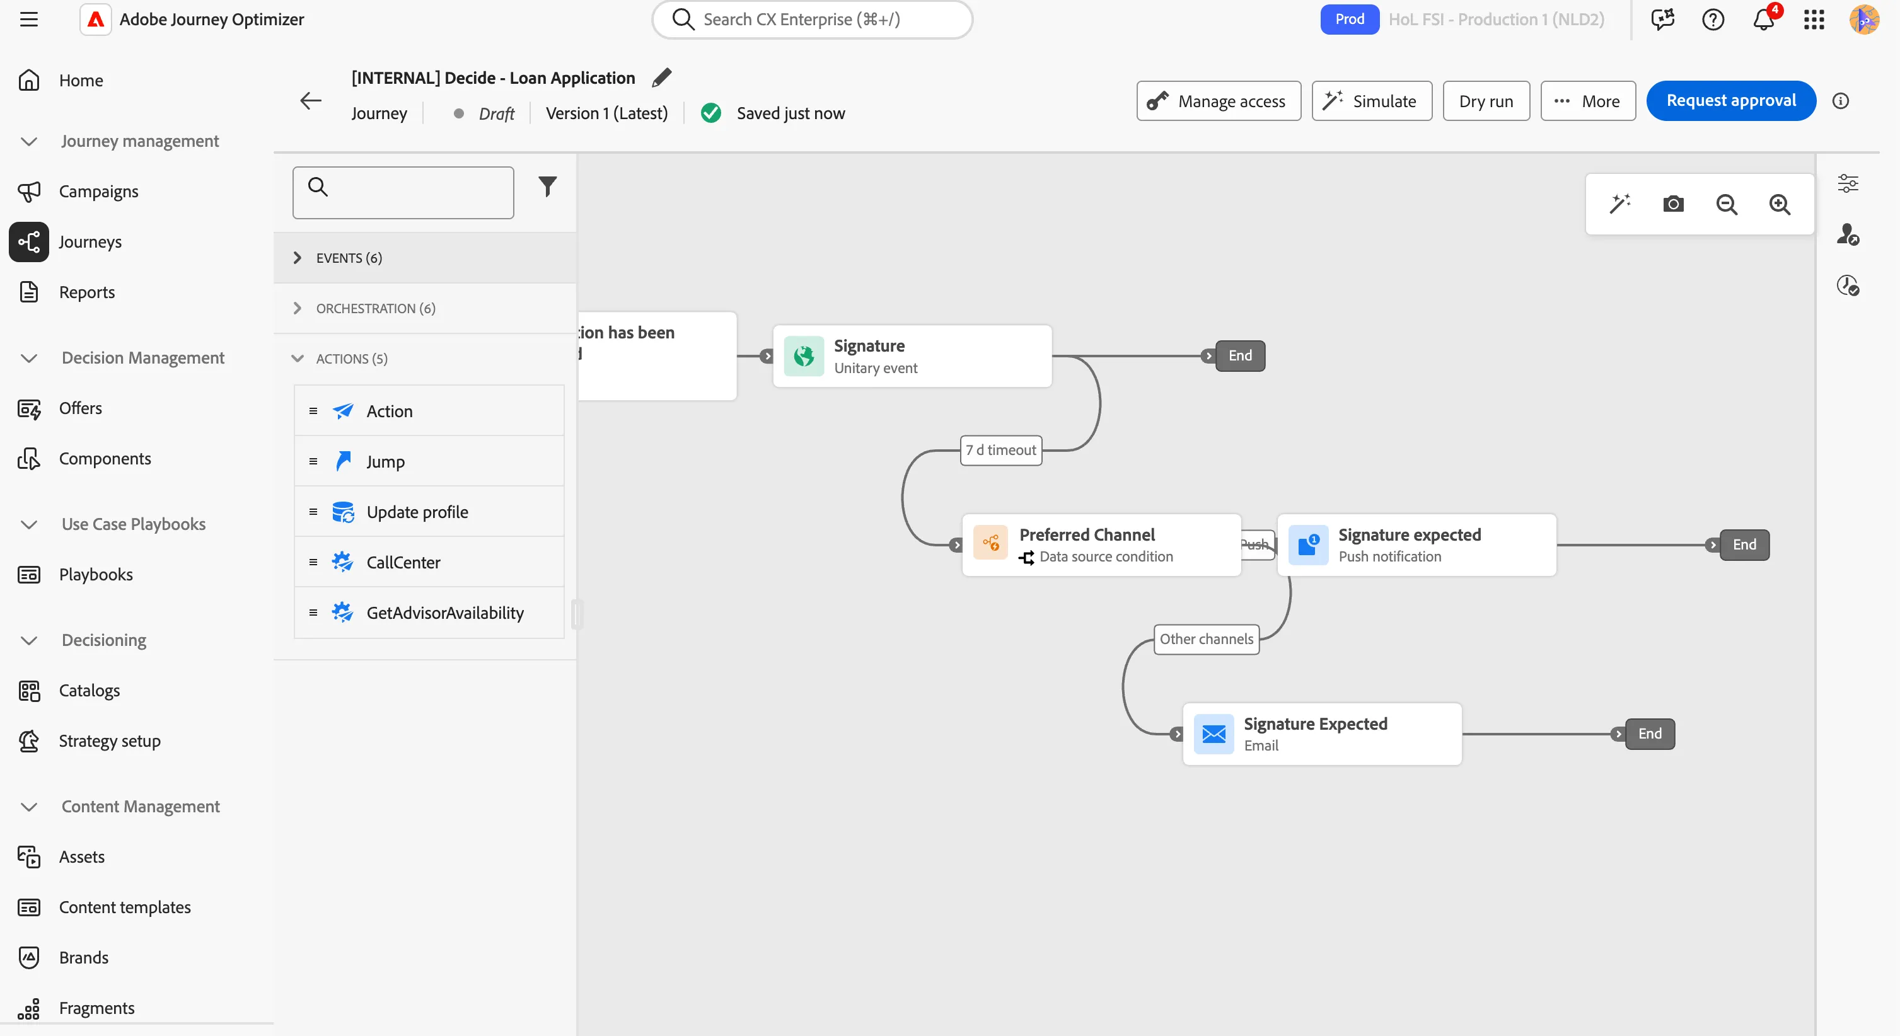Open the hamburger navigation menu
1900x1036 pixels.
(x=29, y=19)
